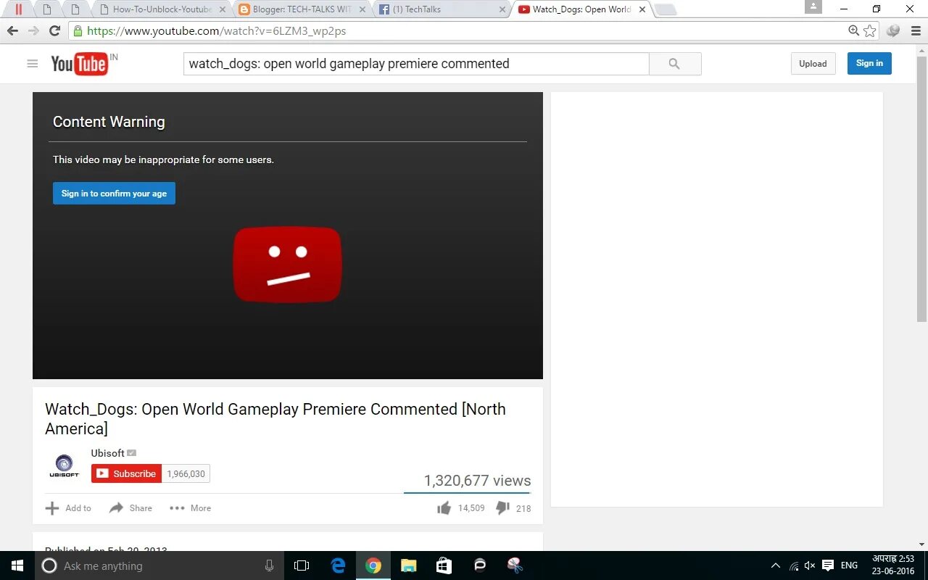Open the network tray icon

(x=794, y=565)
